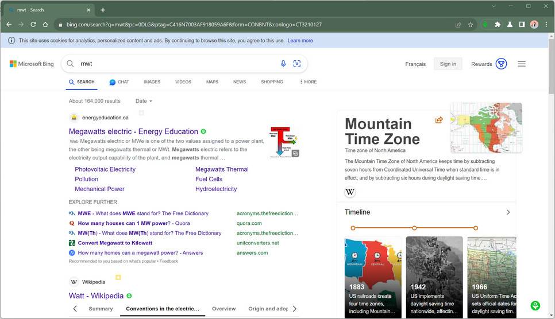Click the middle timeline marker dot
This screenshot has width=555, height=319.
(x=414, y=228)
